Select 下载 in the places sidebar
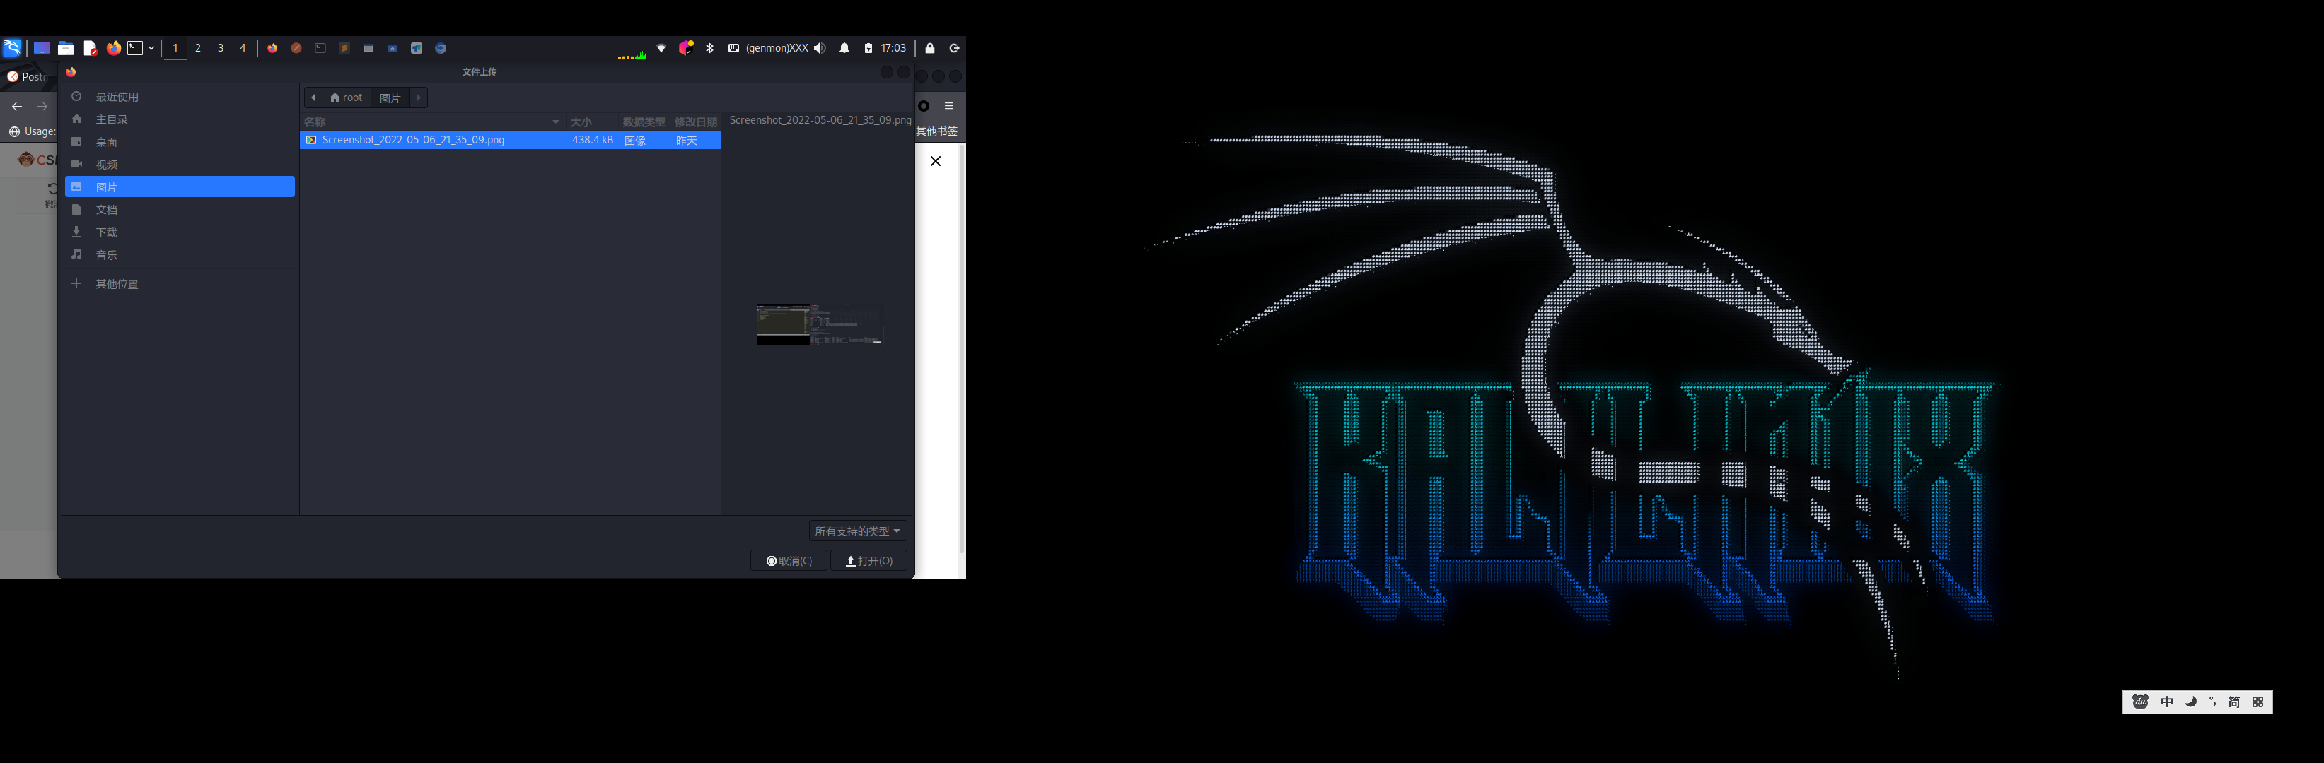 coord(107,232)
